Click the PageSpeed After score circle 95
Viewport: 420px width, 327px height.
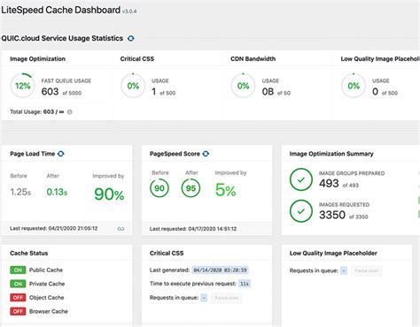(x=191, y=188)
